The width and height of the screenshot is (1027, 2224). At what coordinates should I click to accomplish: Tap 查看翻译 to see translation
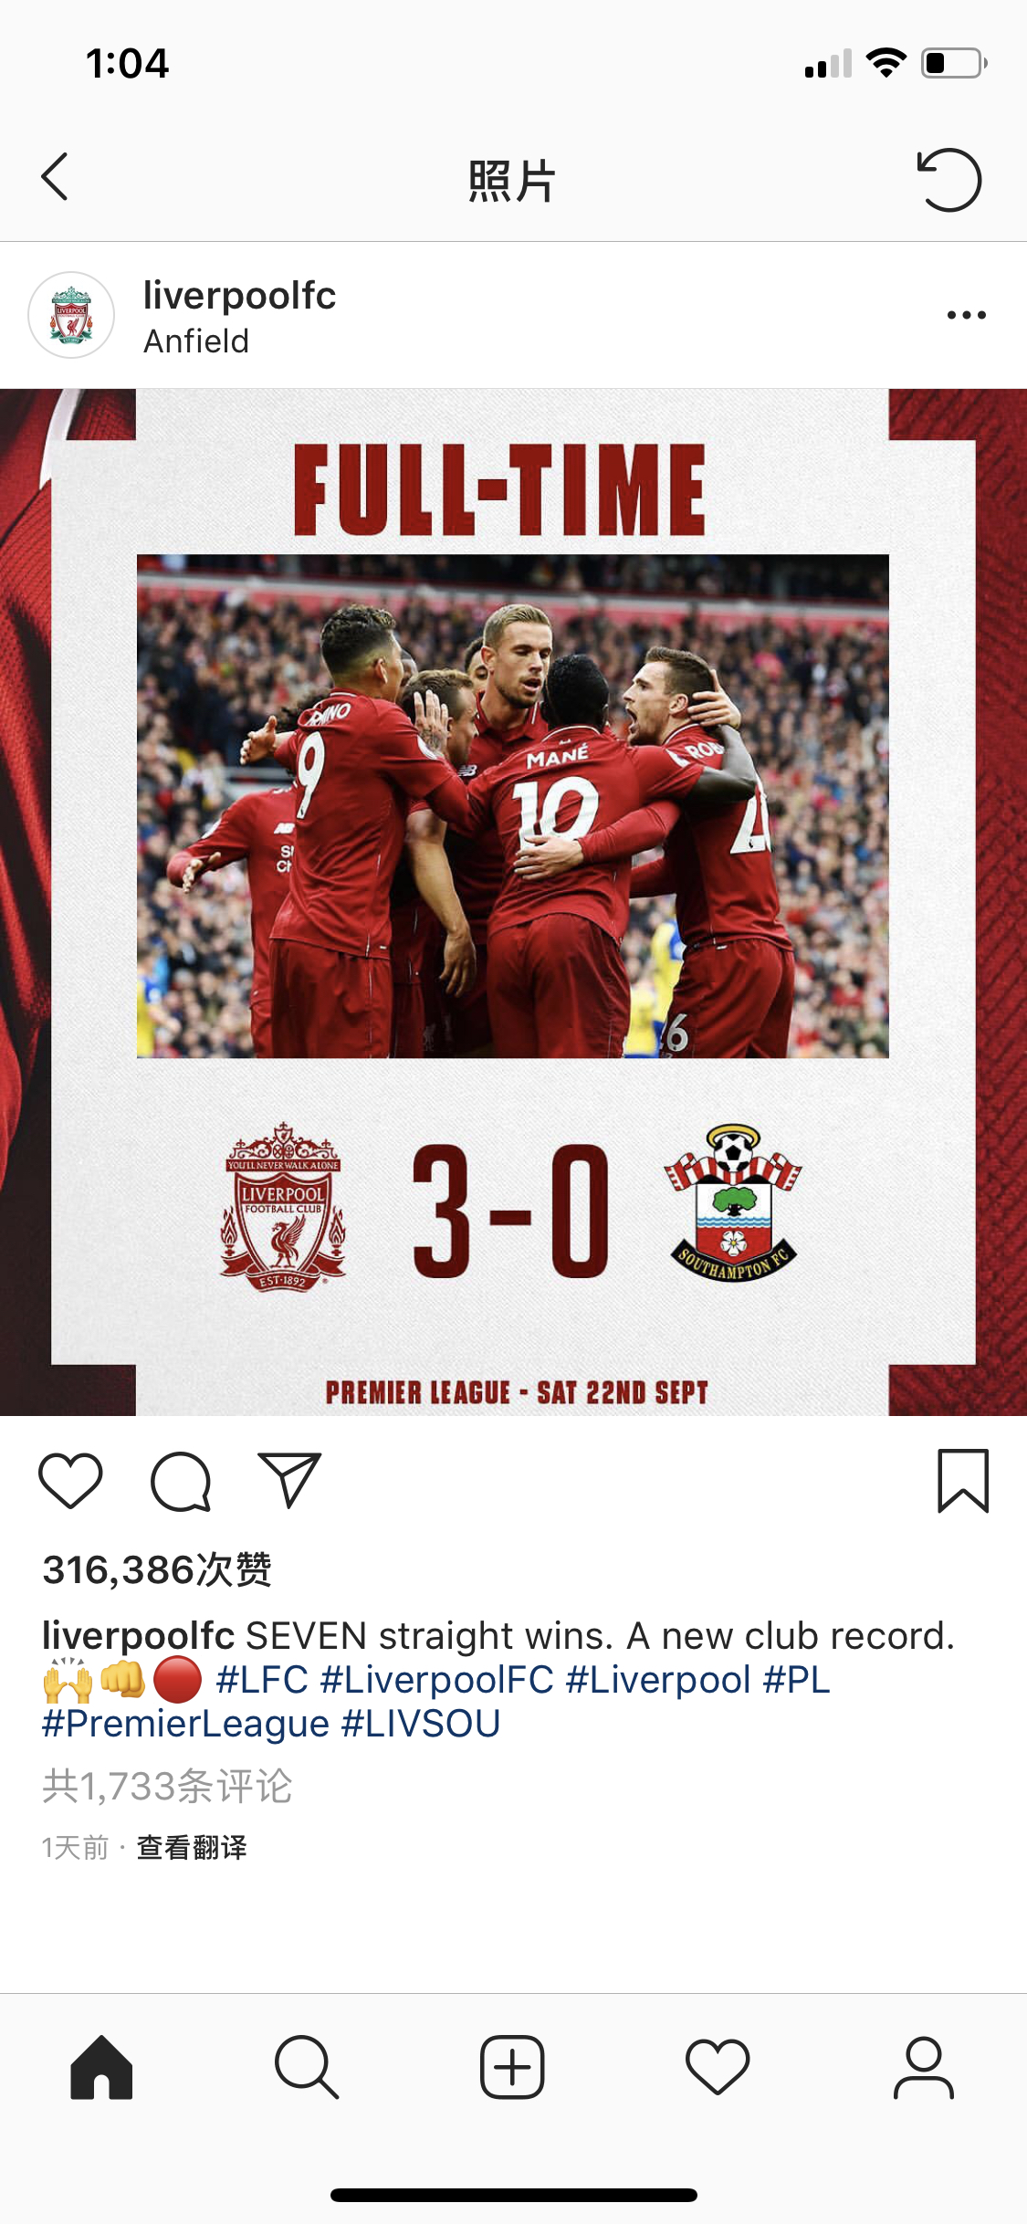pos(192,1848)
